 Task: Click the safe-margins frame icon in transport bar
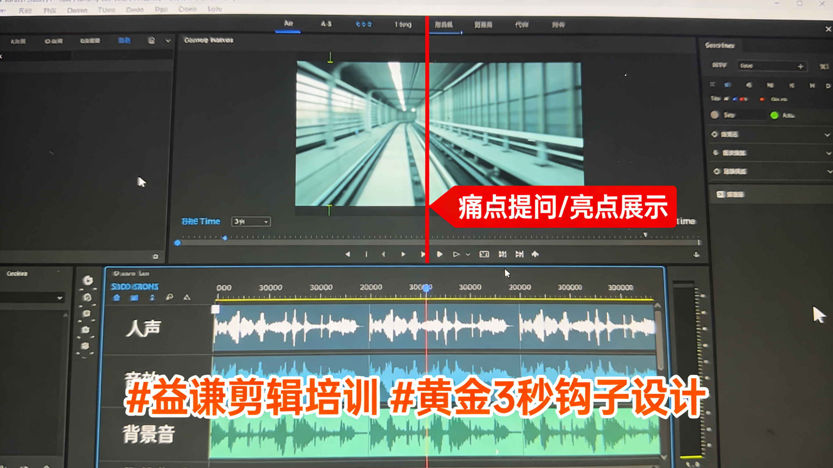(x=484, y=254)
